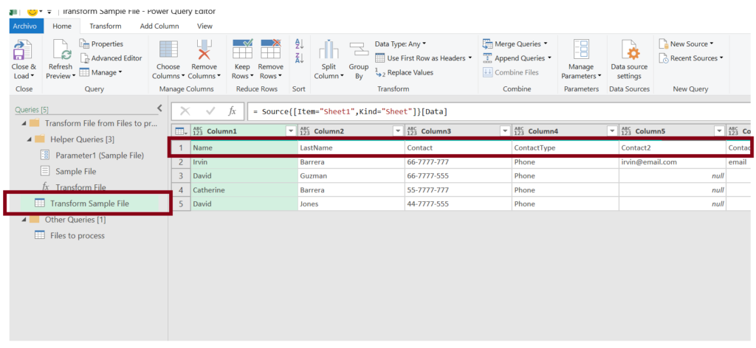
Task: Select row number 3 header
Action: tap(182, 176)
